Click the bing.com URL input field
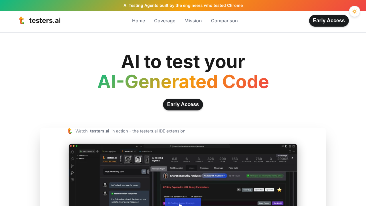 (120, 171)
